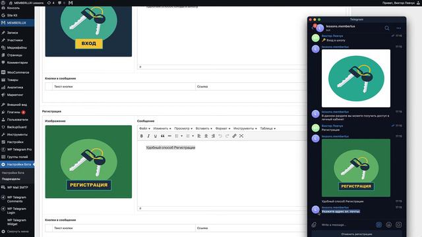Click the redo icon in editor toolbar
The width and height of the screenshot is (422, 237).
[x=227, y=136]
